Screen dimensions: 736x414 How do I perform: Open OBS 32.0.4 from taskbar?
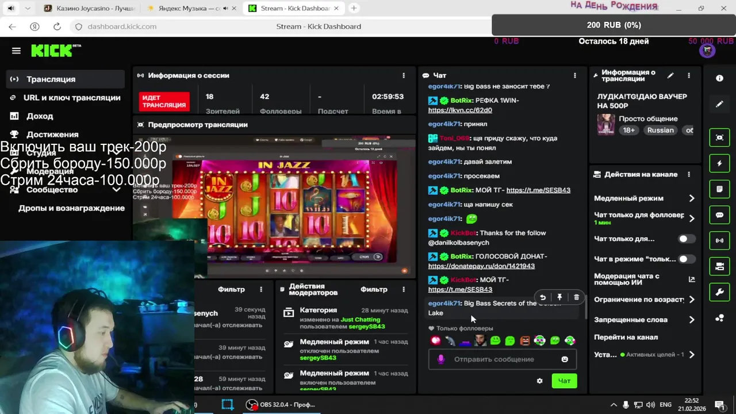(x=281, y=405)
